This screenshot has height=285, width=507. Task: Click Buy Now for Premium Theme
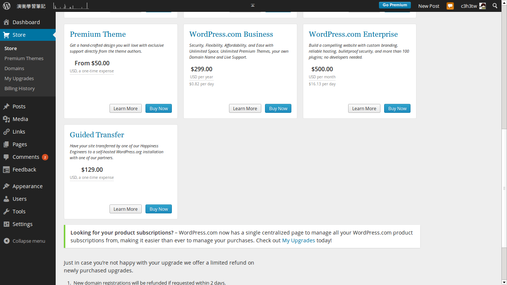pyautogui.click(x=158, y=108)
